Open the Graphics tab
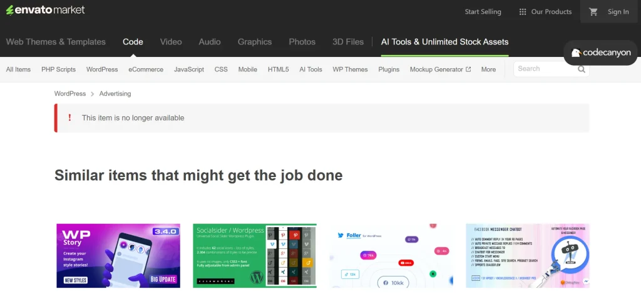This screenshot has width=641, height=294. coord(255,42)
